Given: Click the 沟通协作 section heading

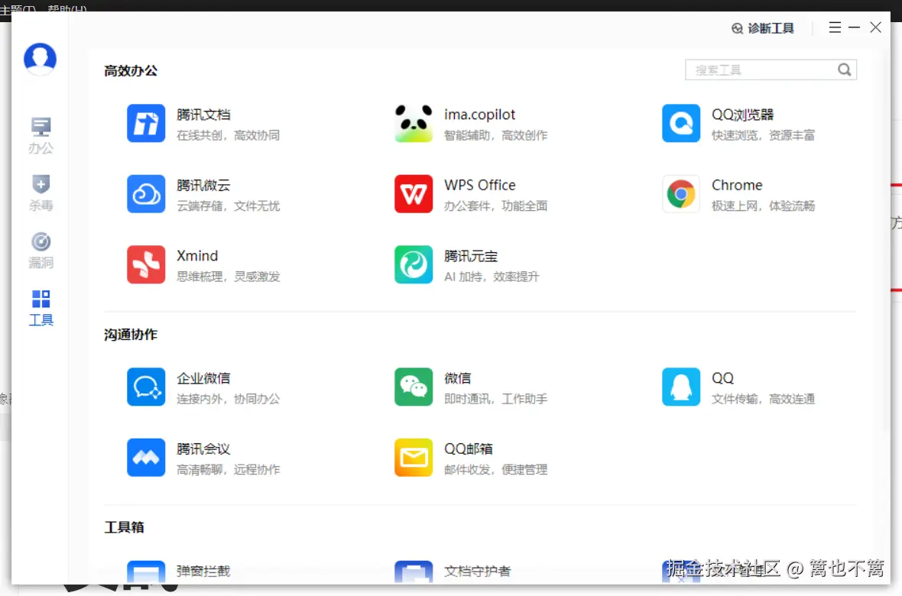Looking at the screenshot, I should [x=131, y=334].
